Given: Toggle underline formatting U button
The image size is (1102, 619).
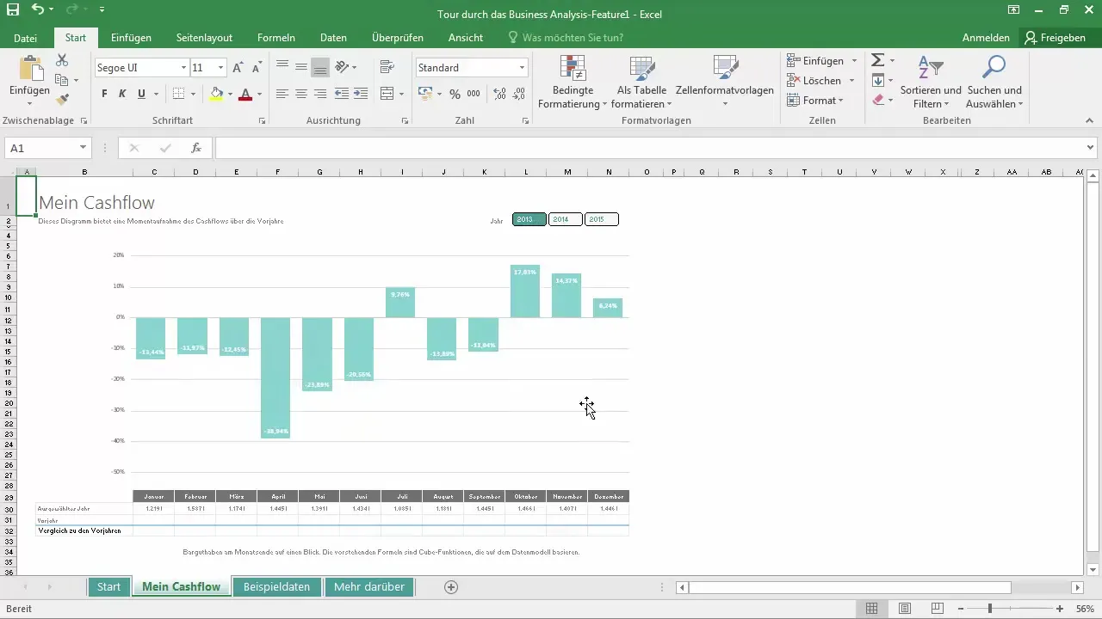Looking at the screenshot, I should (139, 94).
